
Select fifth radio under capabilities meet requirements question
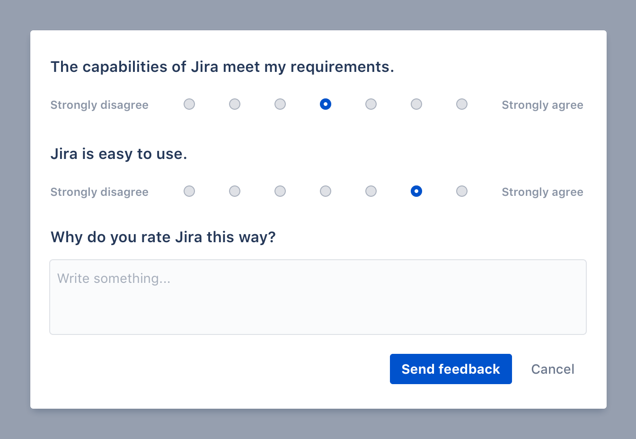(371, 104)
